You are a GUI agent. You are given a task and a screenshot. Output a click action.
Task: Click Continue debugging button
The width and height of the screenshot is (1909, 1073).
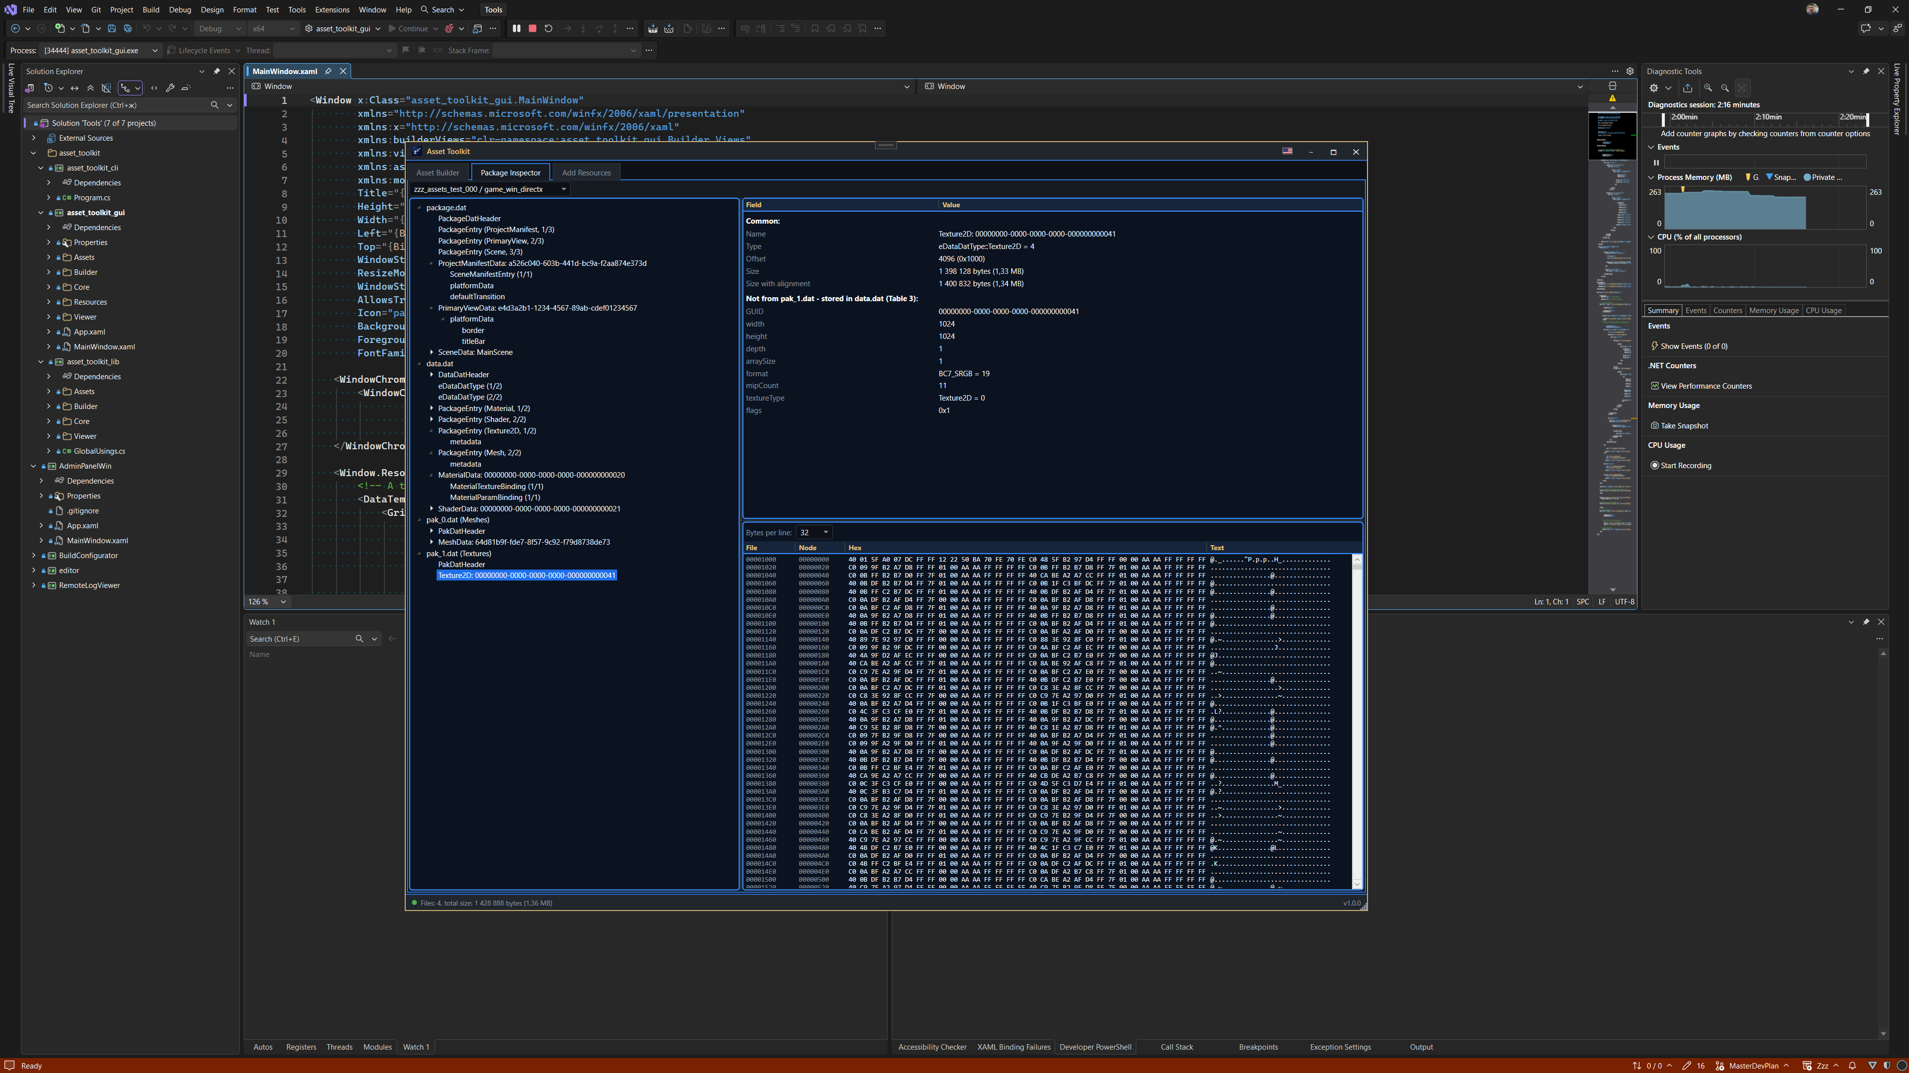[x=408, y=29]
